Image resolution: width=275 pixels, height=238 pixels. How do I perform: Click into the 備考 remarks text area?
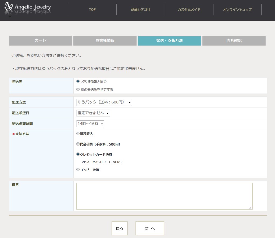164,196
